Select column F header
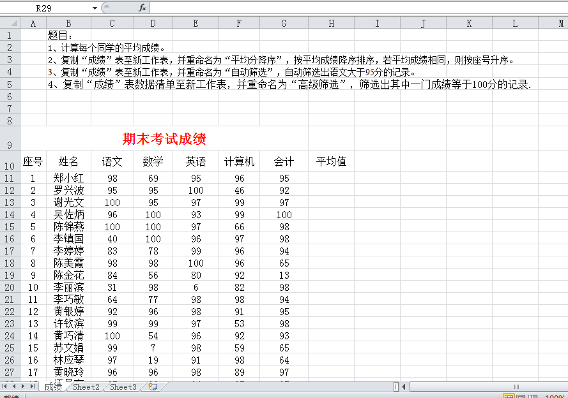 [x=239, y=23]
